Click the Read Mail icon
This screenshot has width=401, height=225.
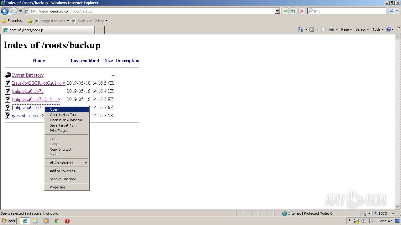(x=324, y=29)
